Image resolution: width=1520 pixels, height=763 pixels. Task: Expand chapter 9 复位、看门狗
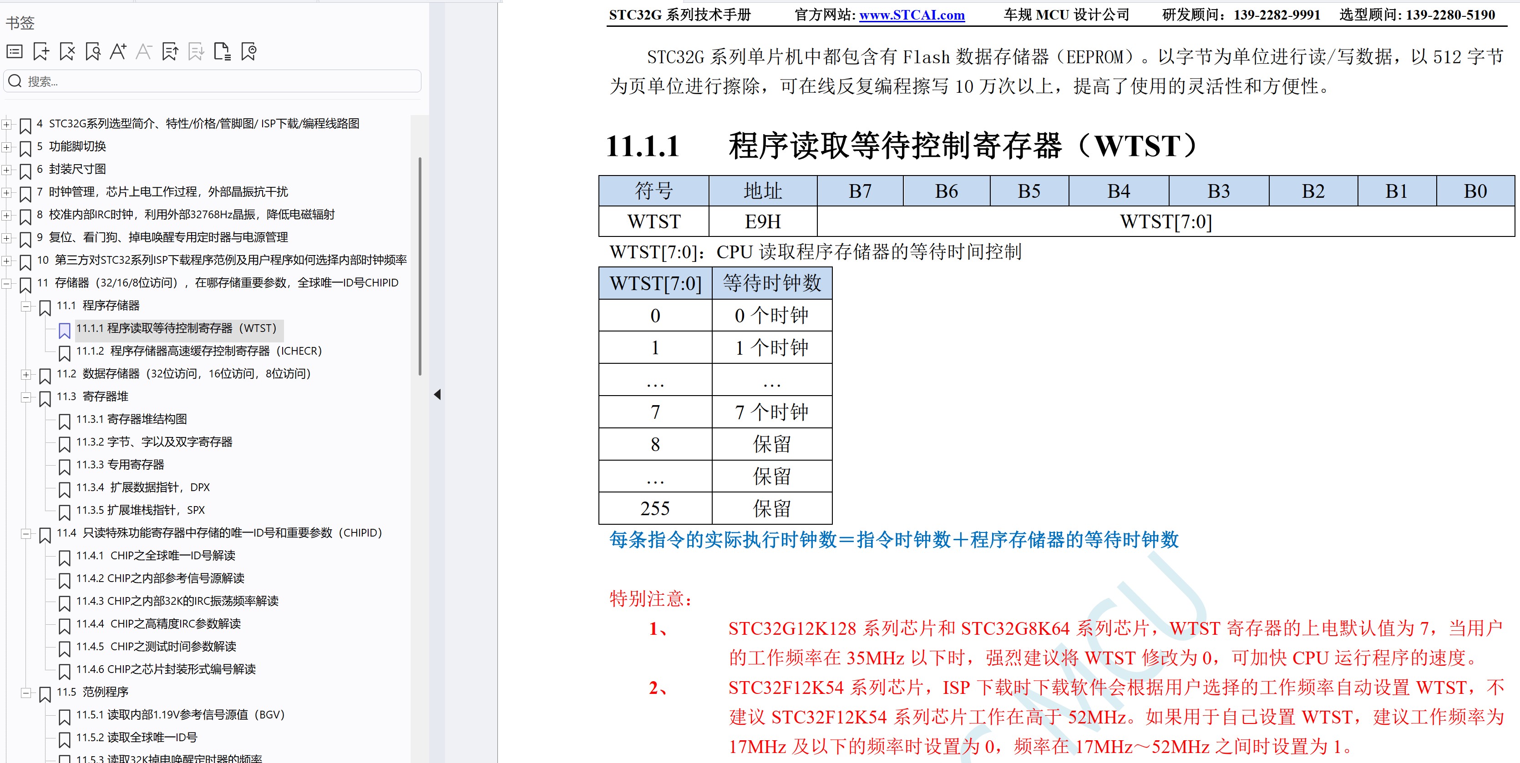(x=6, y=238)
